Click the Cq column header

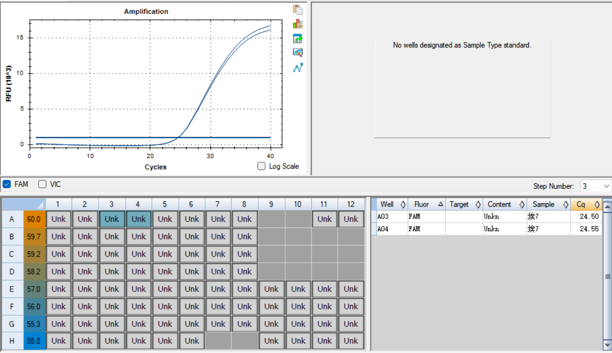(x=586, y=204)
